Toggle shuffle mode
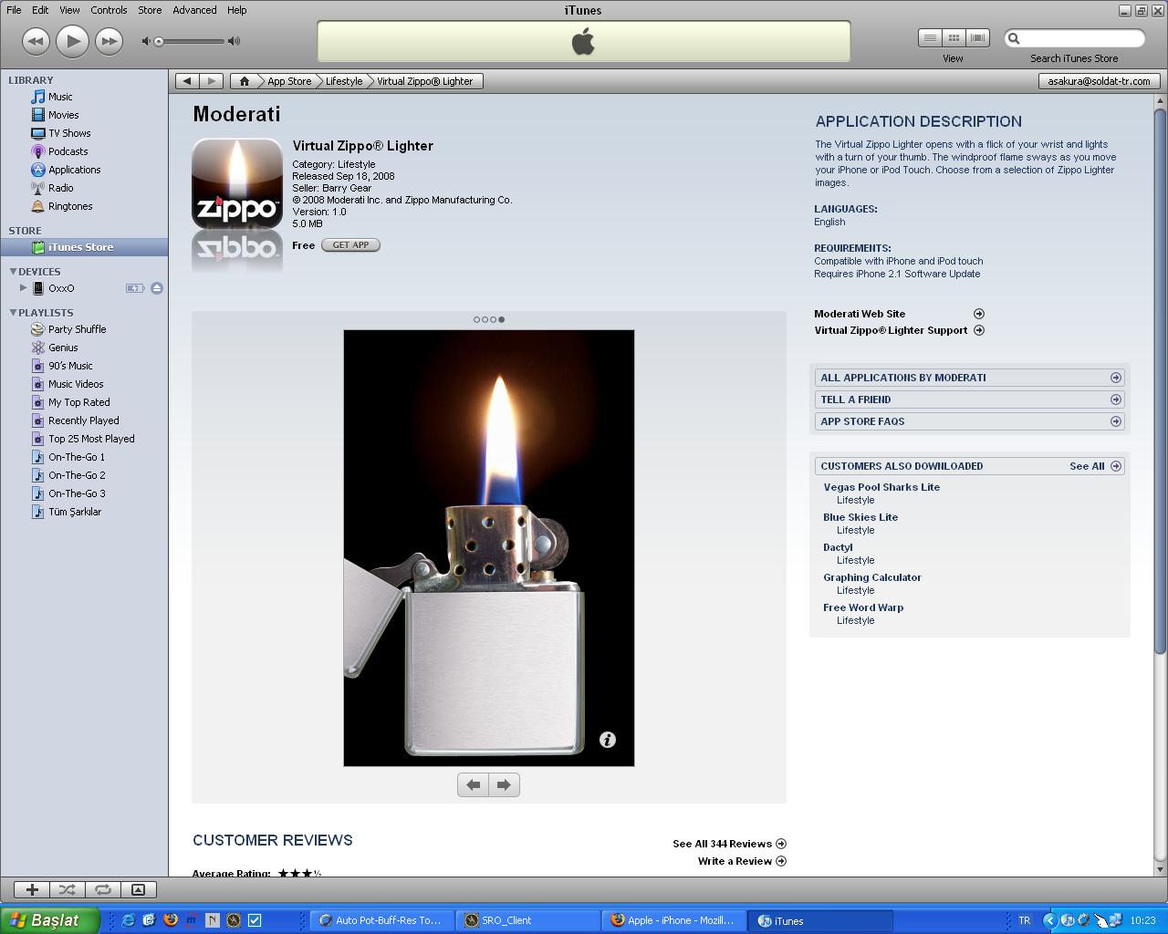1168x934 pixels. click(x=68, y=889)
